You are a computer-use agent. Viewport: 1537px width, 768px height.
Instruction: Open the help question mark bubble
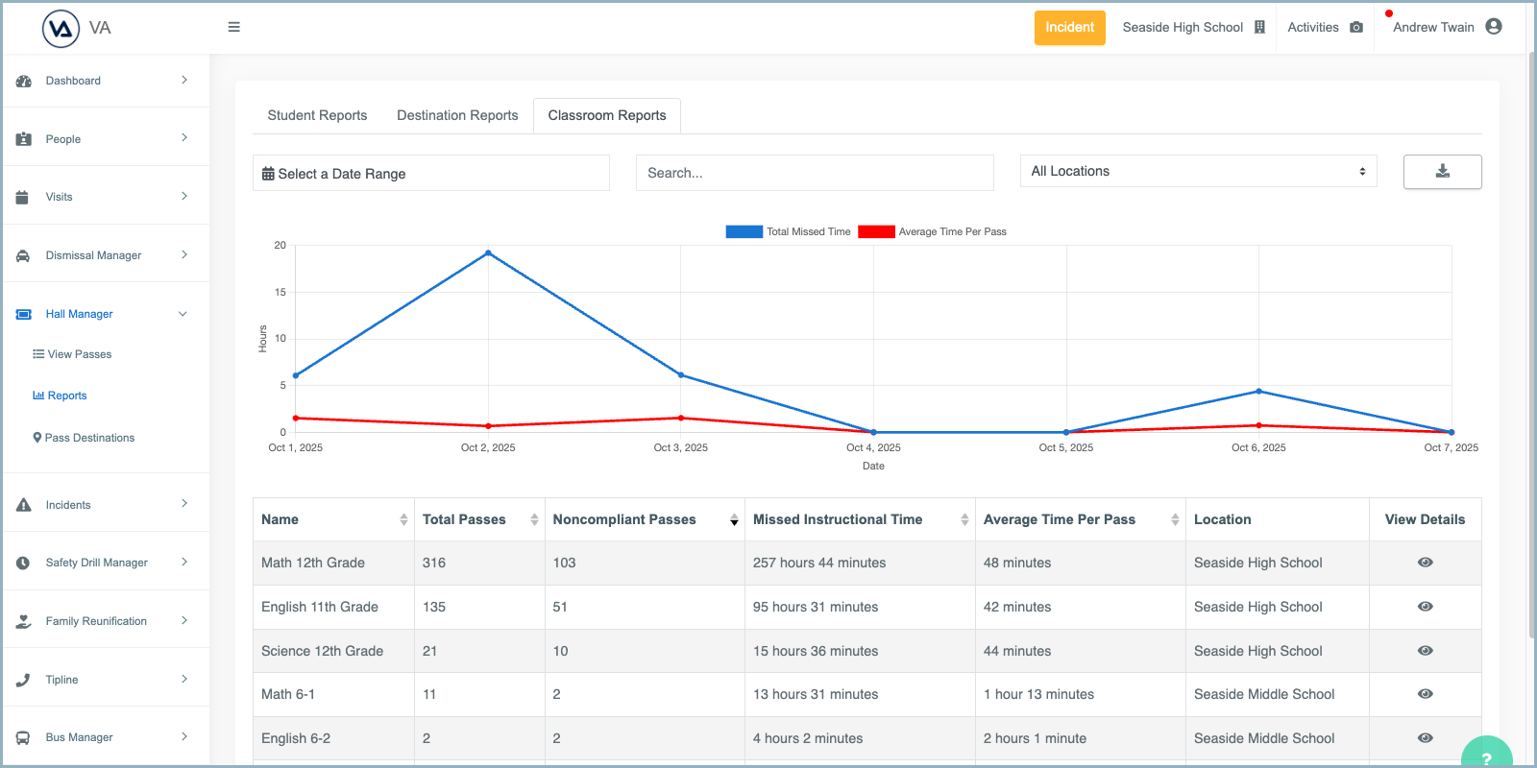[1487, 755]
